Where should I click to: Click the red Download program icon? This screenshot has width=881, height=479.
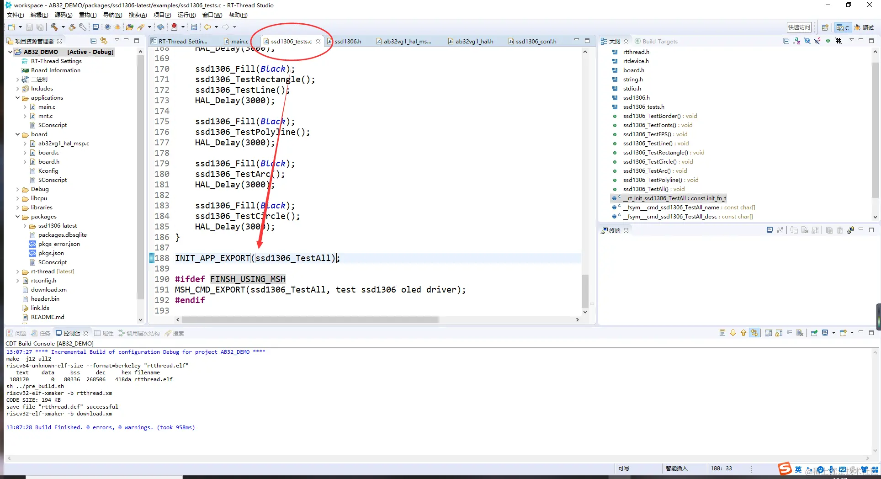pyautogui.click(x=174, y=27)
